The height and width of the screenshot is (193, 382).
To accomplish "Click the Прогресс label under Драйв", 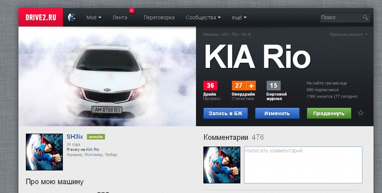I will [x=212, y=99].
